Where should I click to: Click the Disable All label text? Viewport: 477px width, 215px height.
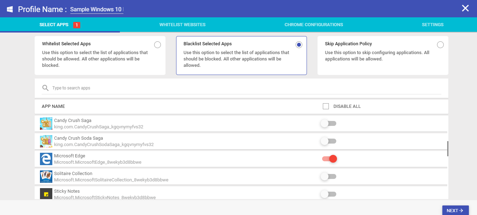coord(347,106)
